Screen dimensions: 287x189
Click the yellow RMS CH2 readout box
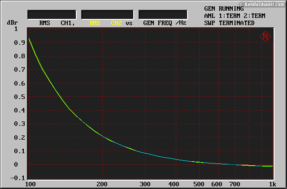(108, 15)
